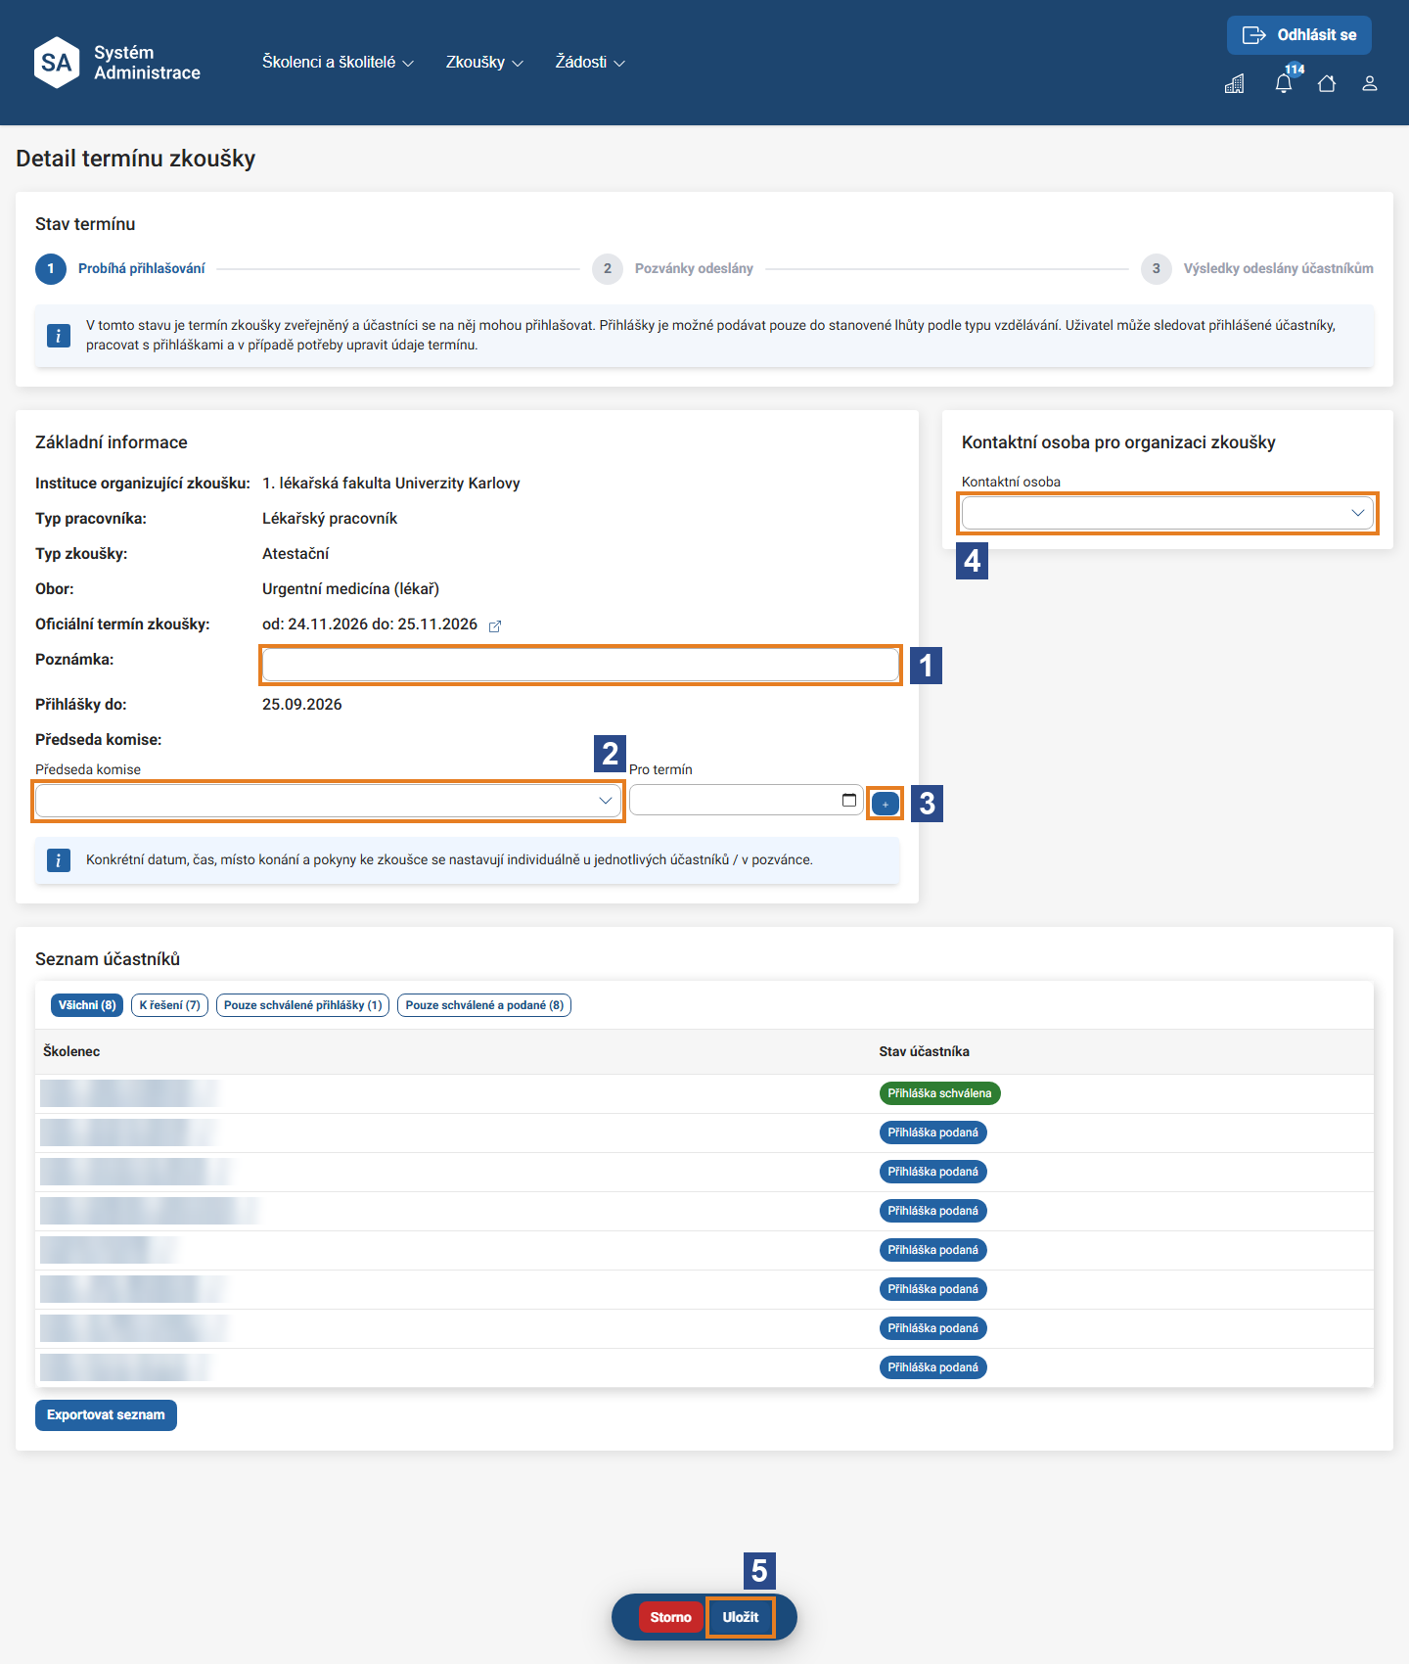Click the institution name '1. lékařská fakulta Univerzity Karlovy'

[391, 484]
